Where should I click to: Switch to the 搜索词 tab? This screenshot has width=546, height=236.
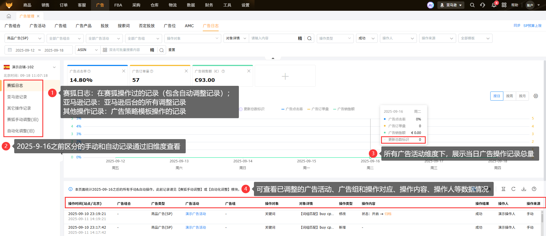tap(124, 26)
